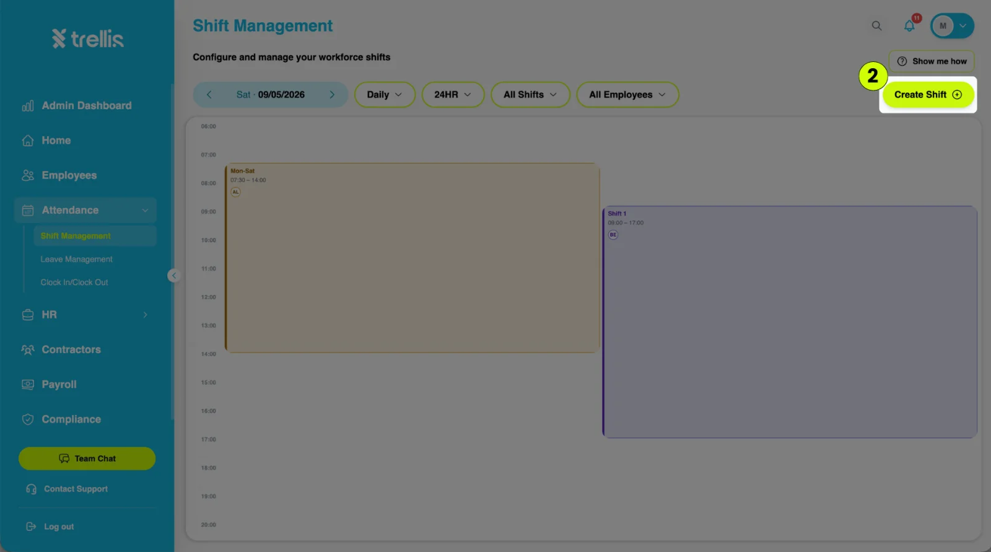The width and height of the screenshot is (991, 552).
Task: Open the Mon-Sat shift block
Action: [x=413, y=258]
